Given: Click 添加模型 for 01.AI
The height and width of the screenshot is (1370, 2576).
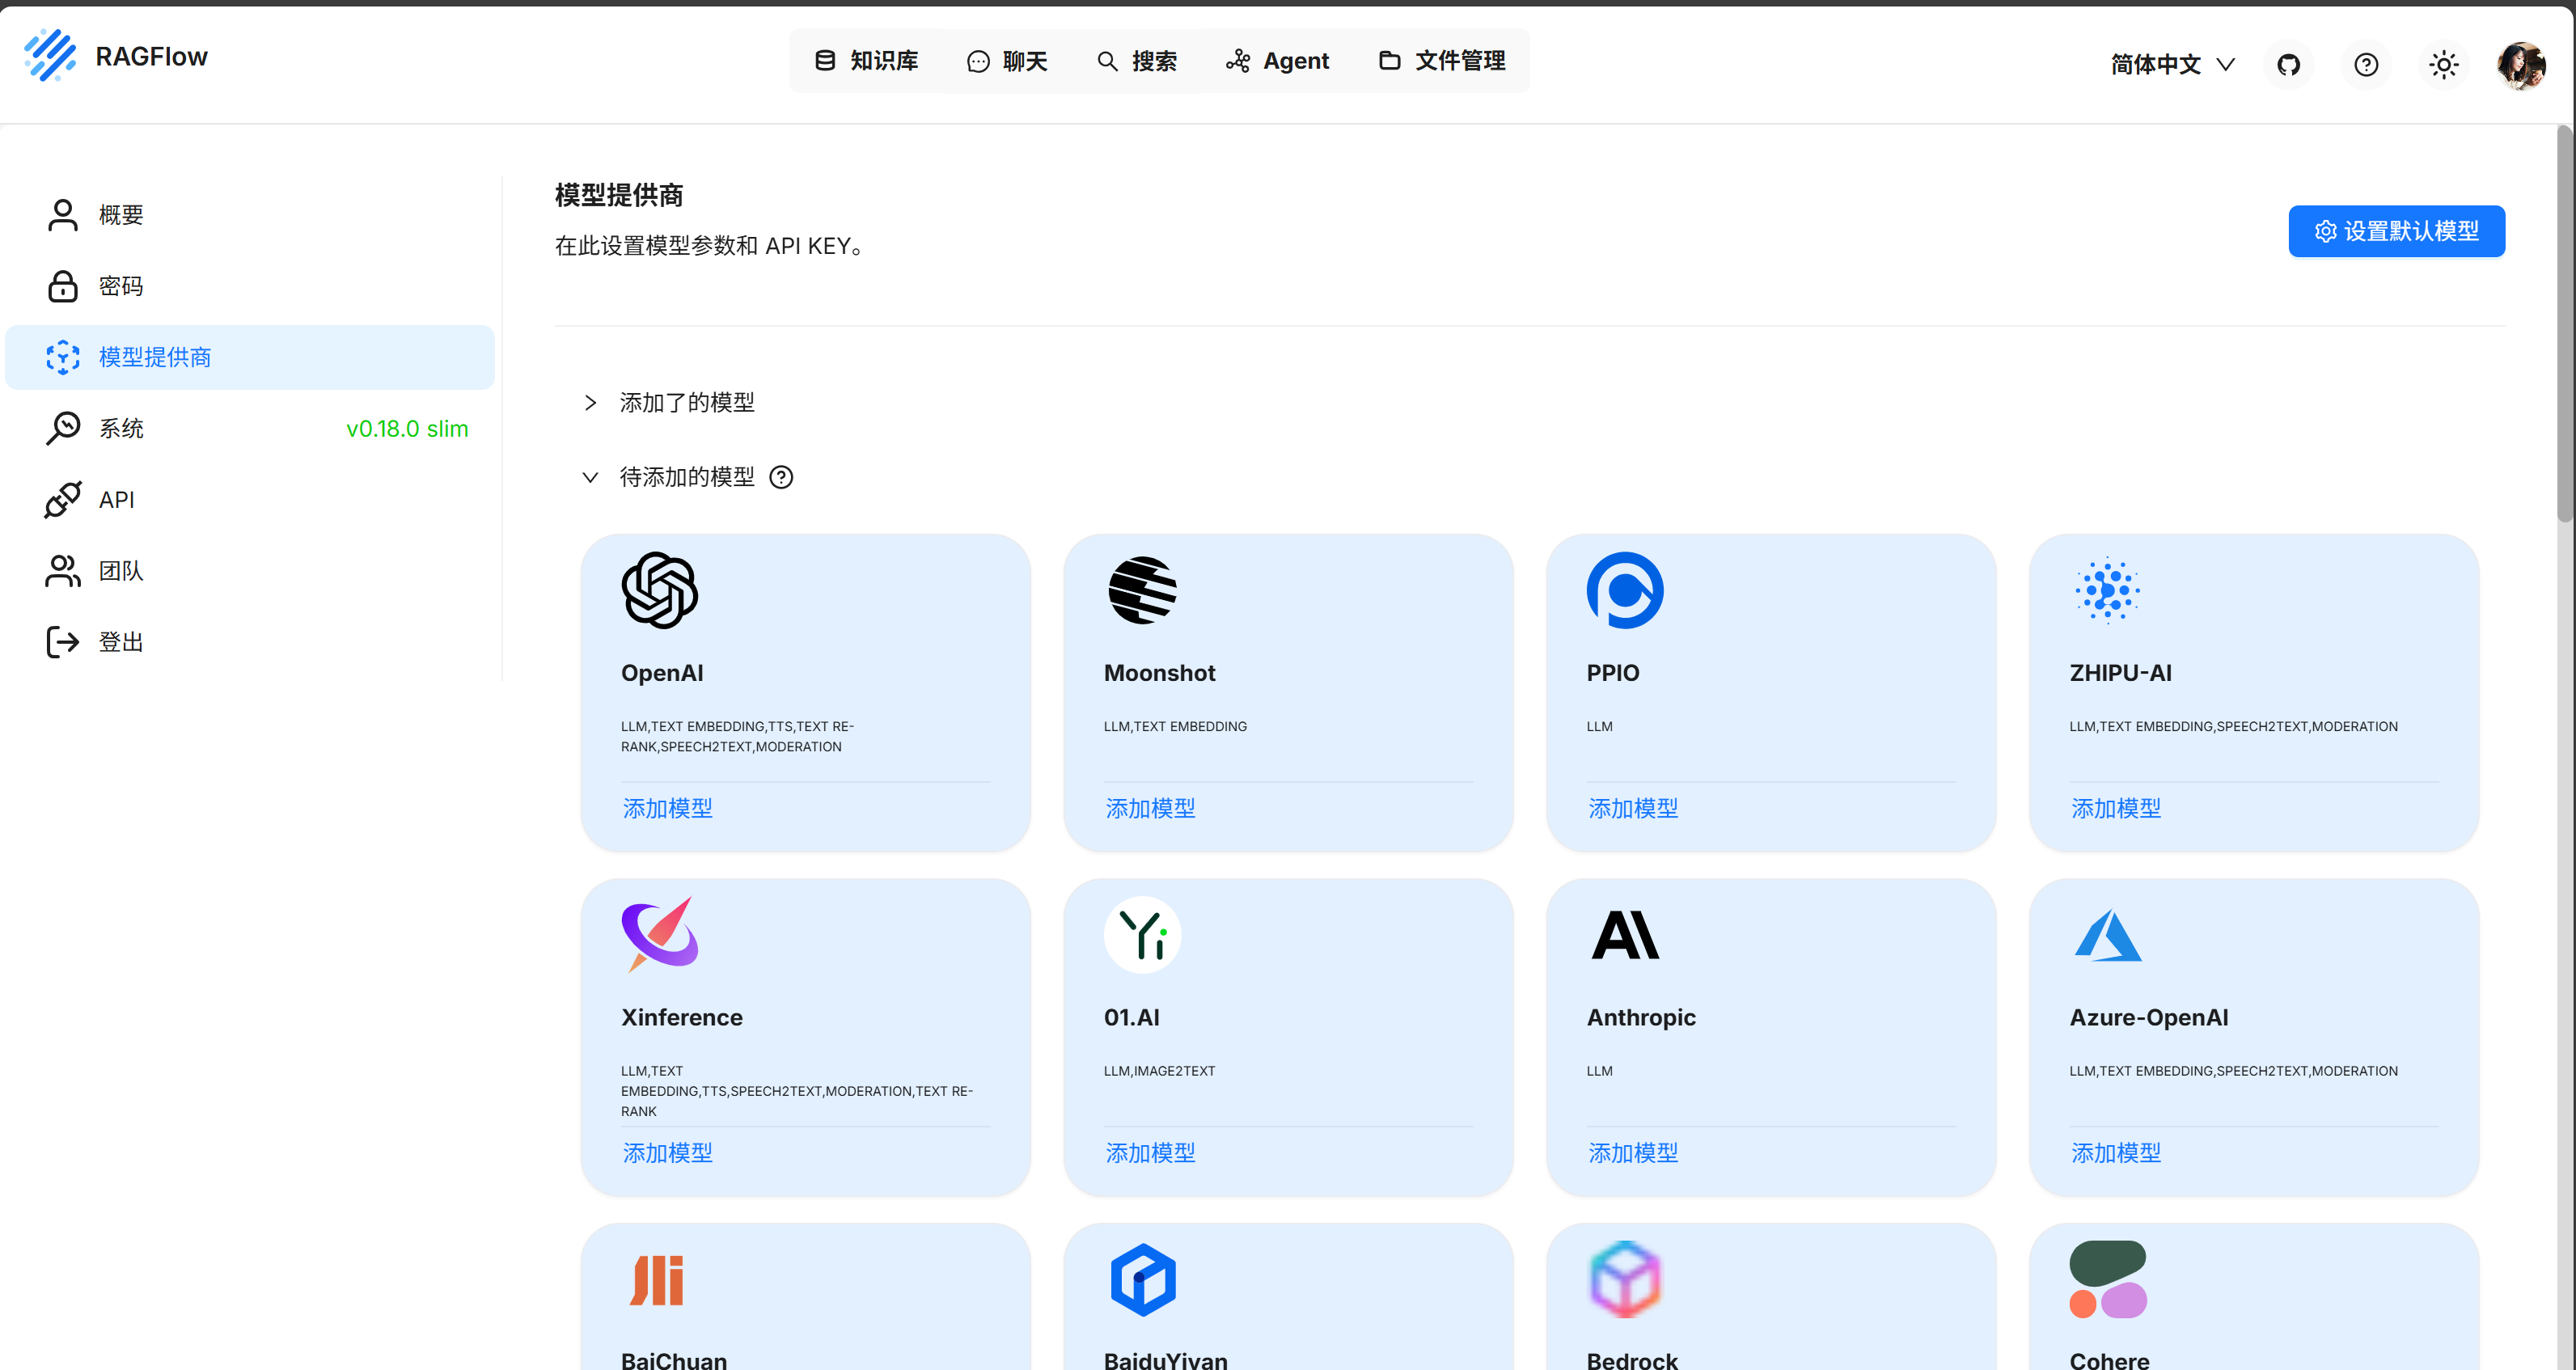Looking at the screenshot, I should [x=1150, y=1153].
